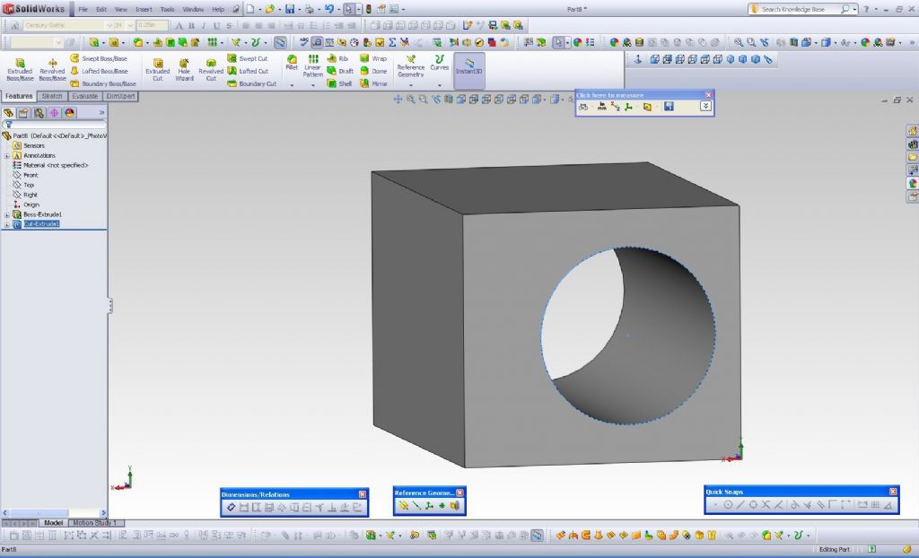The width and height of the screenshot is (919, 558).
Task: Close the Dimensions/Relations toolbar
Action: 363,494
